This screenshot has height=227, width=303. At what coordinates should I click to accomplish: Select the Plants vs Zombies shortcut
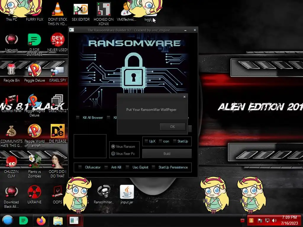tap(35, 166)
